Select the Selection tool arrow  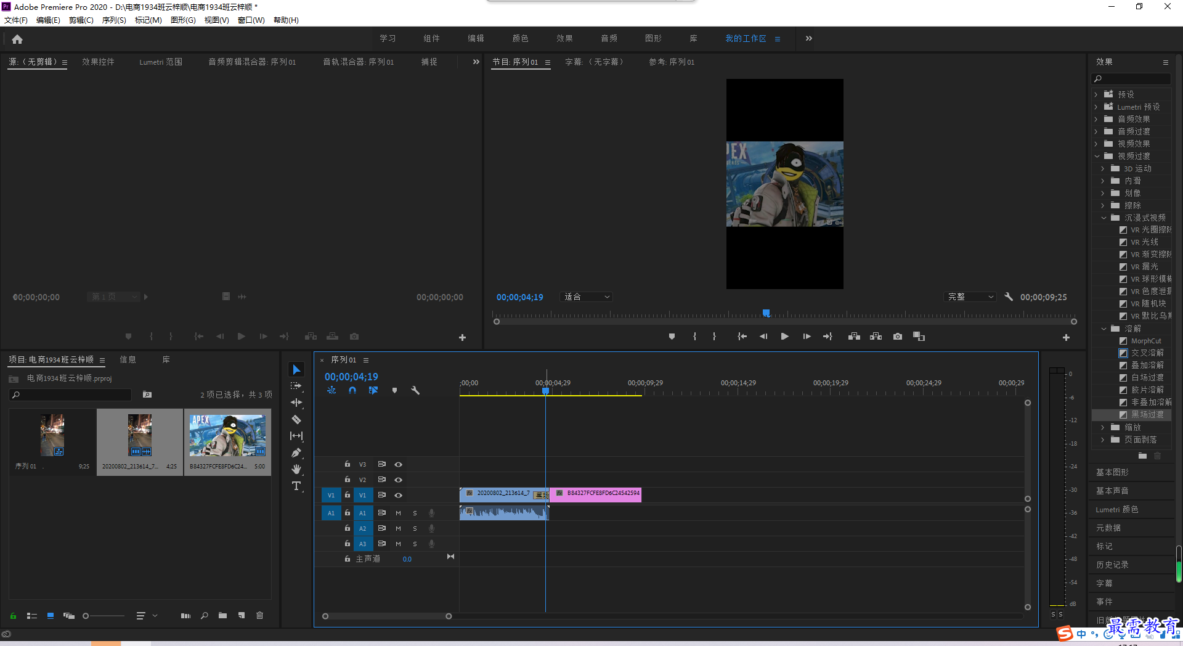[x=296, y=369]
